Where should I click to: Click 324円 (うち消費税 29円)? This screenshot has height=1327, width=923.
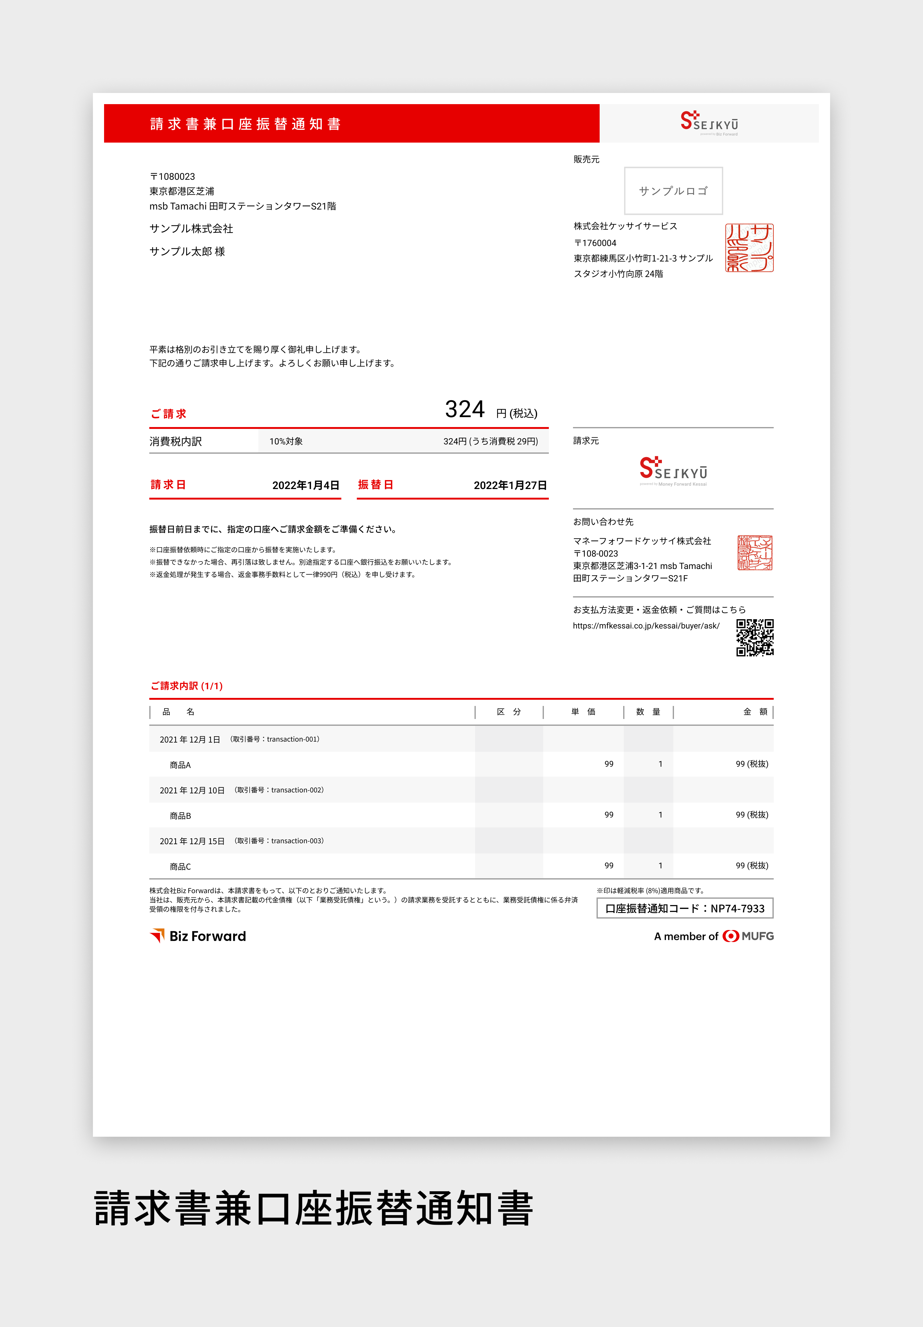(490, 441)
